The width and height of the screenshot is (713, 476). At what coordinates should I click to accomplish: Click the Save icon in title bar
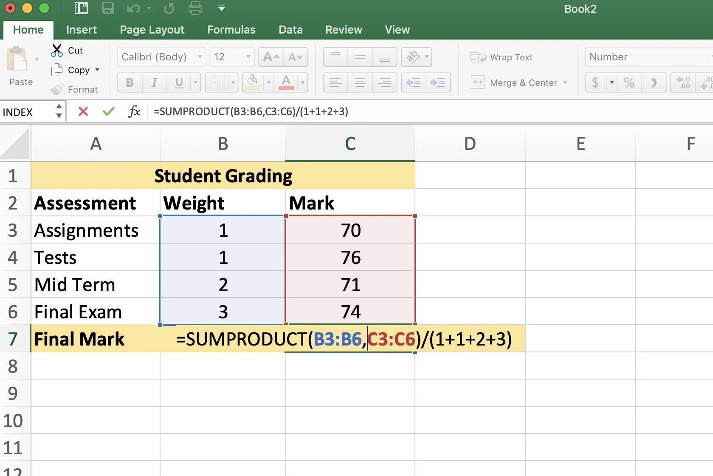click(107, 8)
